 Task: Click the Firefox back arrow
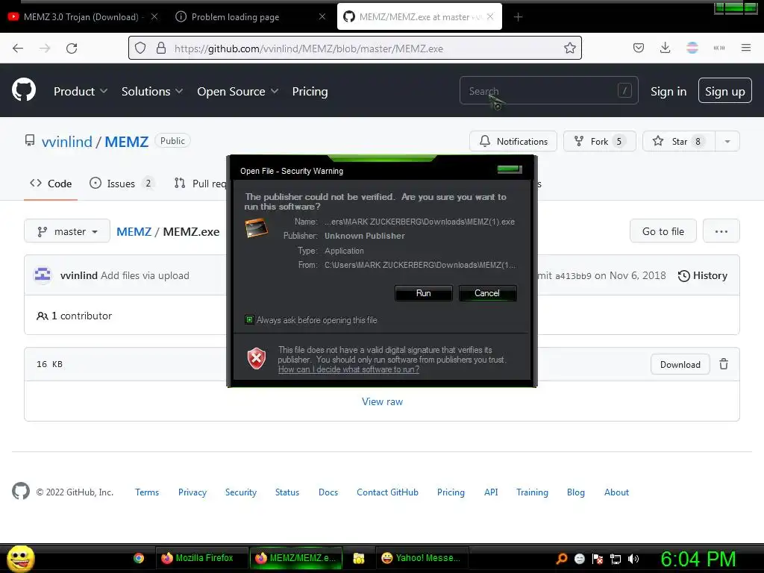(x=18, y=48)
